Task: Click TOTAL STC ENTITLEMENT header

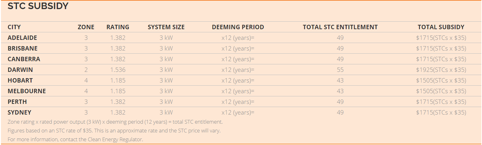Action: pyautogui.click(x=340, y=27)
